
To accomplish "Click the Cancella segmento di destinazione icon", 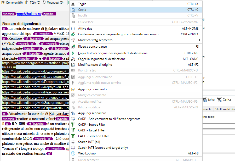I will tap(73, 59).
